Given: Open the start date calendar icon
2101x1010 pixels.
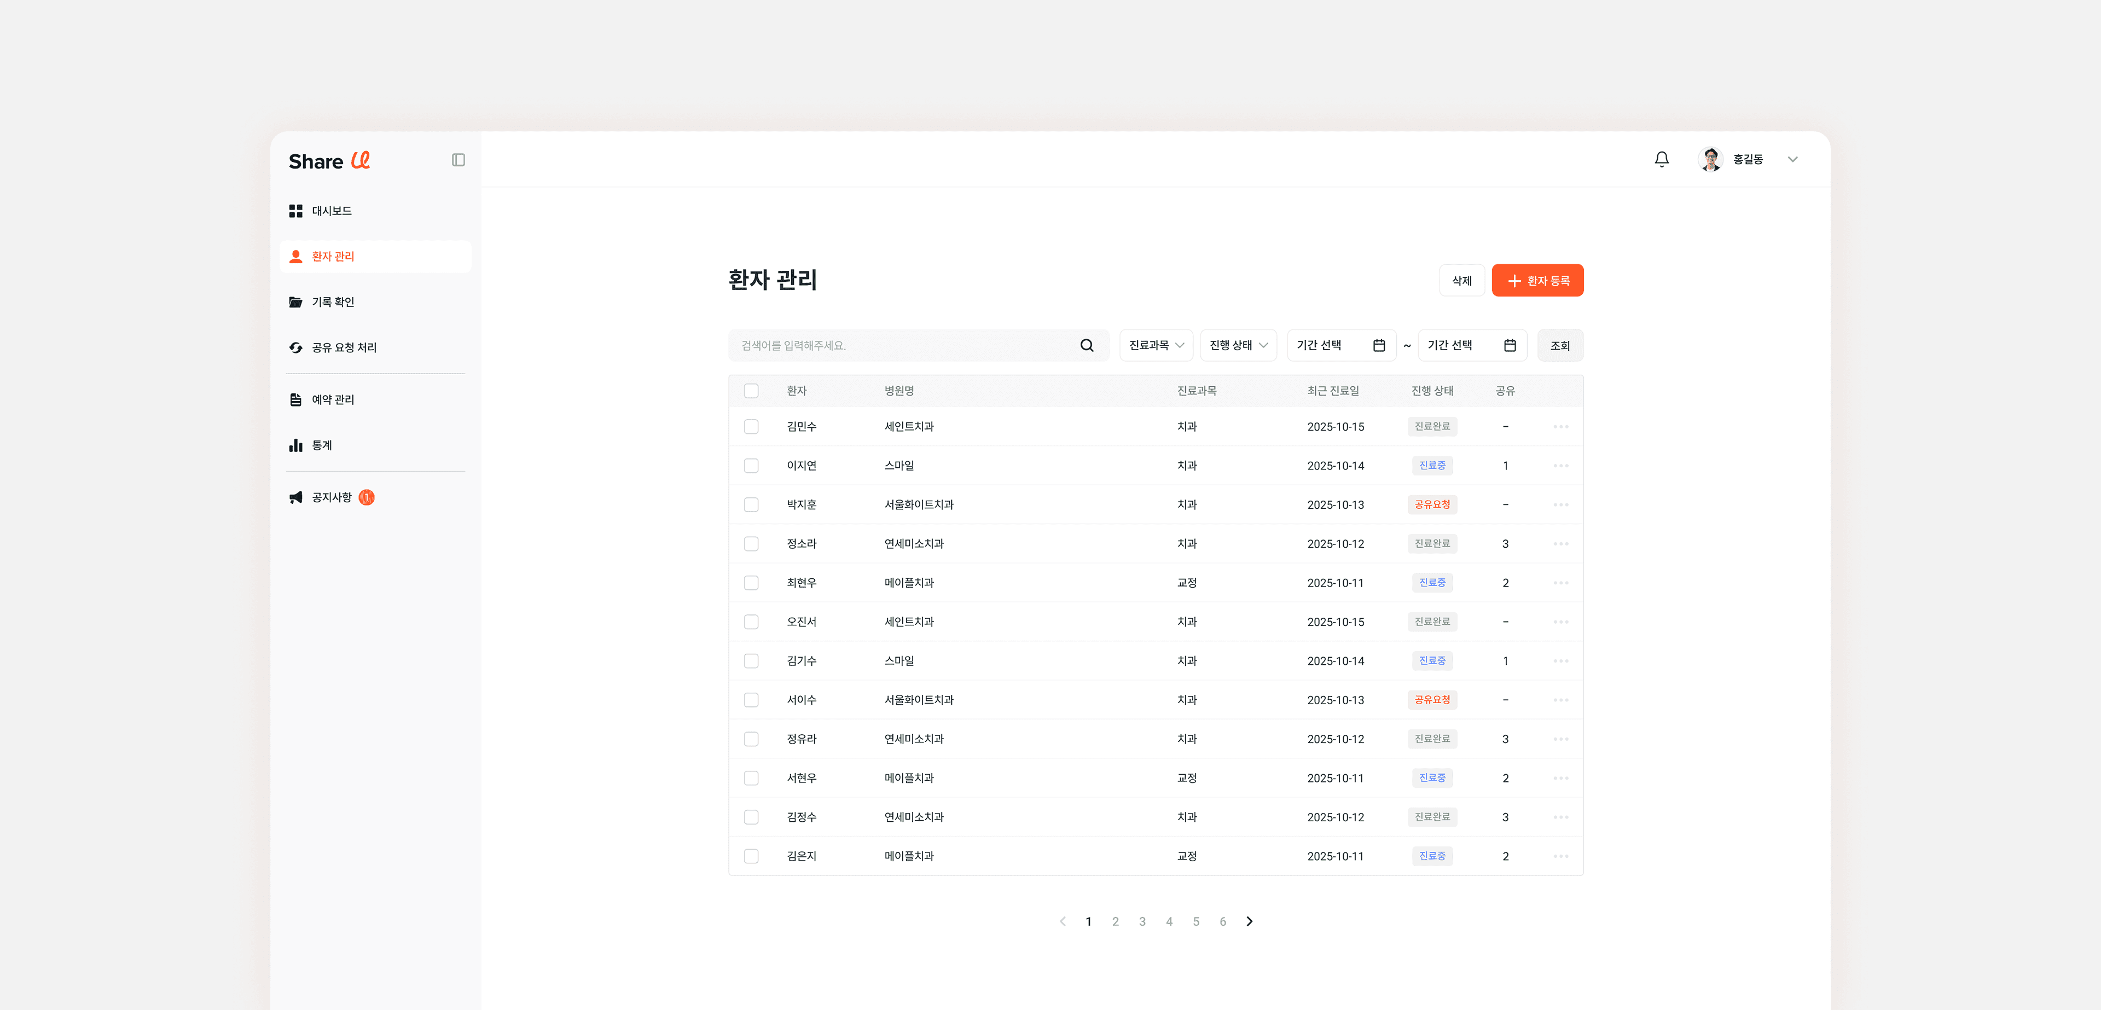Looking at the screenshot, I should pyautogui.click(x=1378, y=345).
